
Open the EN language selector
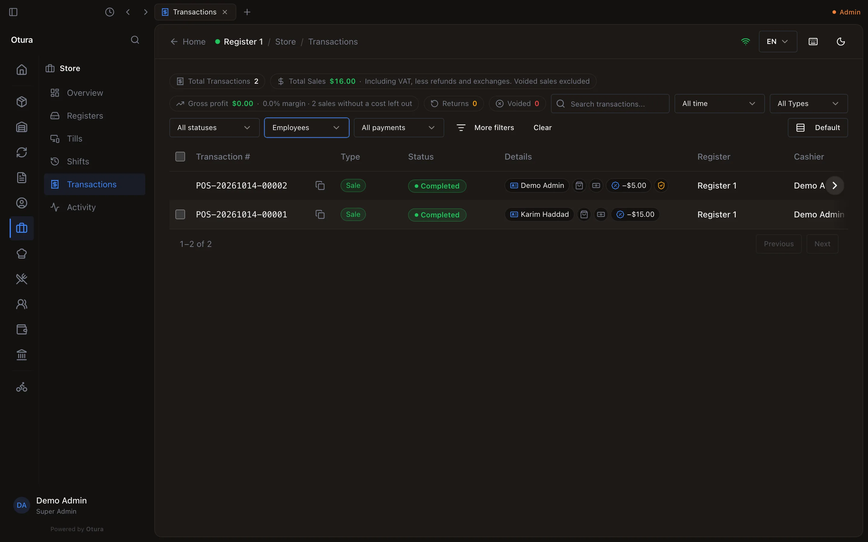point(778,42)
